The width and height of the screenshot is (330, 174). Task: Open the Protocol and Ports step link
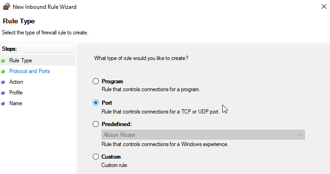pyautogui.click(x=29, y=71)
